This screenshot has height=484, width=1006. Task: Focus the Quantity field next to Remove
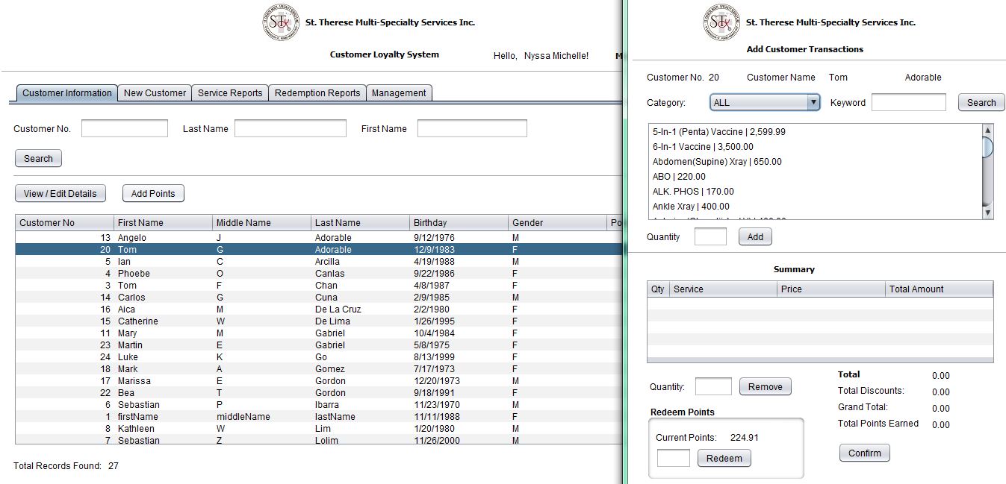coord(713,386)
